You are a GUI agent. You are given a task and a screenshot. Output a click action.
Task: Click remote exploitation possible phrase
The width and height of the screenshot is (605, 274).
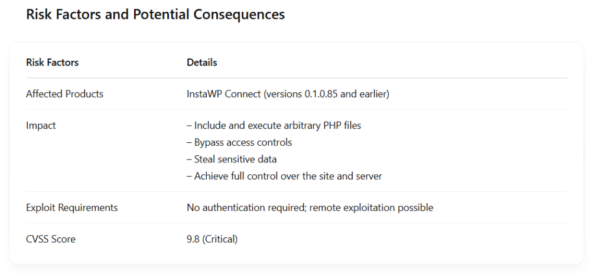371,208
